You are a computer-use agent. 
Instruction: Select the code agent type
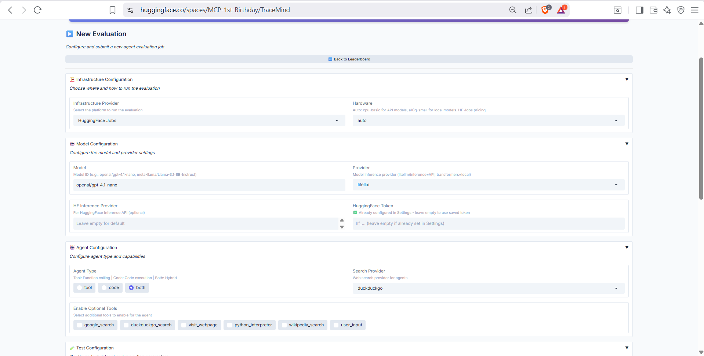[110, 288]
